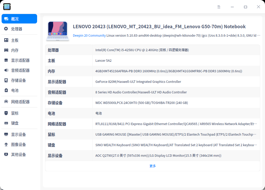Click the 存储设备 (Storage) sidebar icon
Screen dimensions: 265x190
click(6, 80)
